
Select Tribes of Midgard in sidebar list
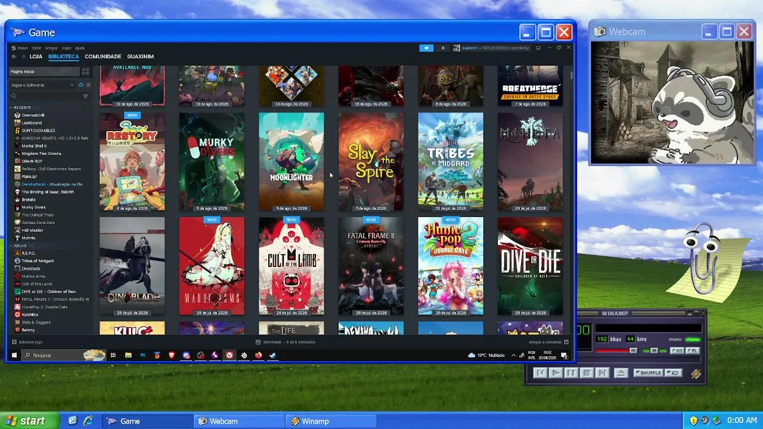pos(38,261)
